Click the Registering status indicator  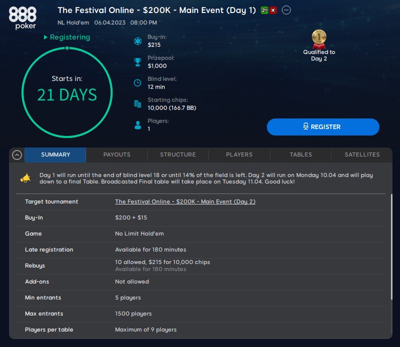click(x=67, y=37)
